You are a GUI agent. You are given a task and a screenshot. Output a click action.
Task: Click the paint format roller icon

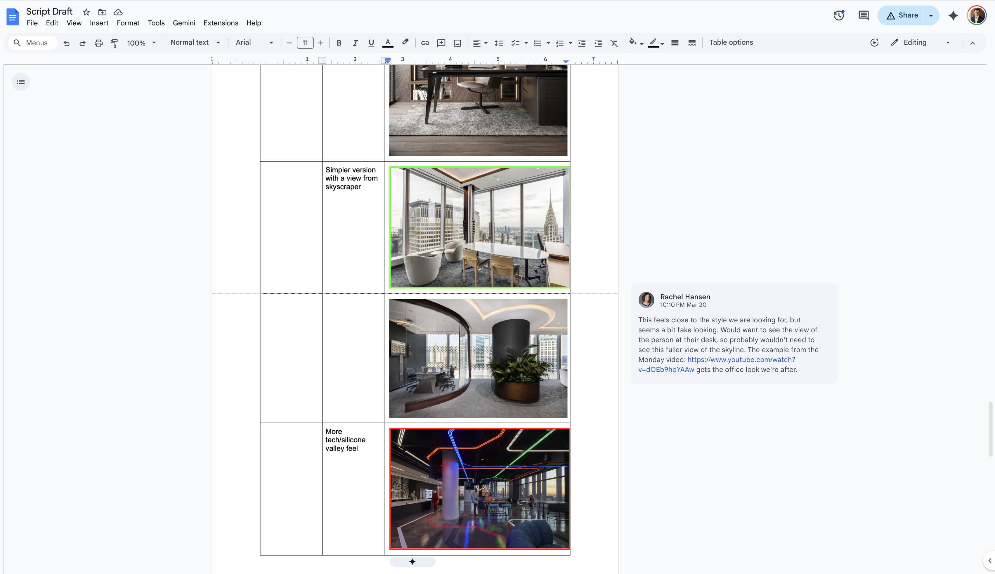point(114,43)
